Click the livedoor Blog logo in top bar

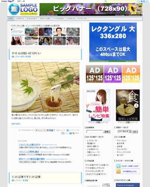click(x=8, y=1)
